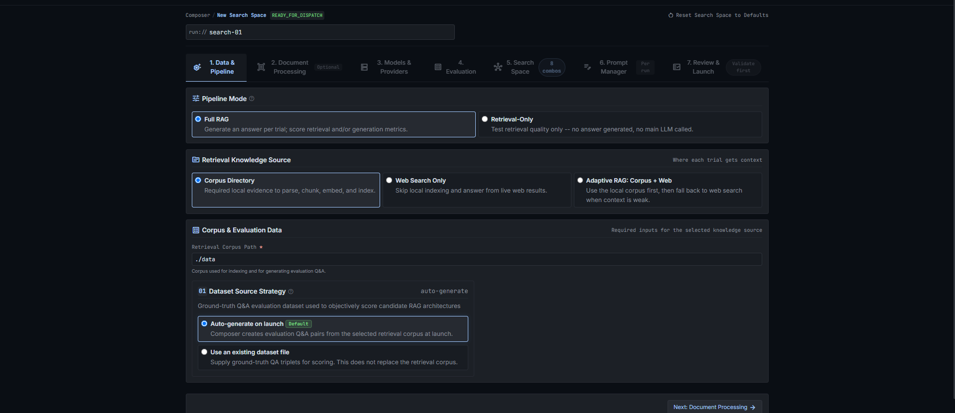The width and height of the screenshot is (955, 413).
Task: Open the 2. Document Processing tab
Action: tap(299, 67)
